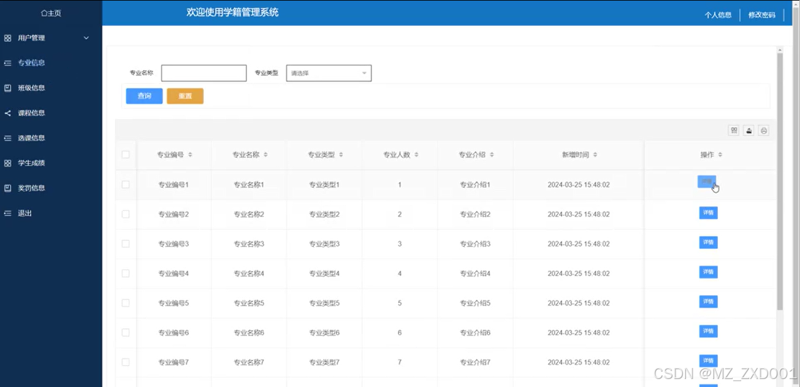Check the box for row 专业编号3
Screen dimensions: 800x387
126,243
